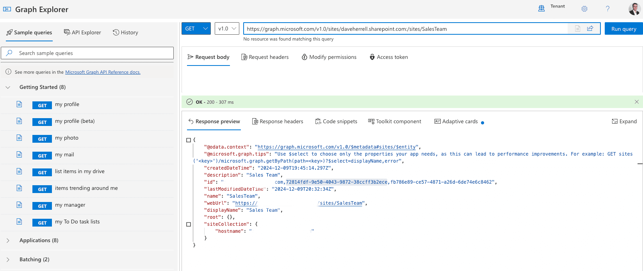Collapse the siteCollection JSON node toggle

tap(189, 224)
